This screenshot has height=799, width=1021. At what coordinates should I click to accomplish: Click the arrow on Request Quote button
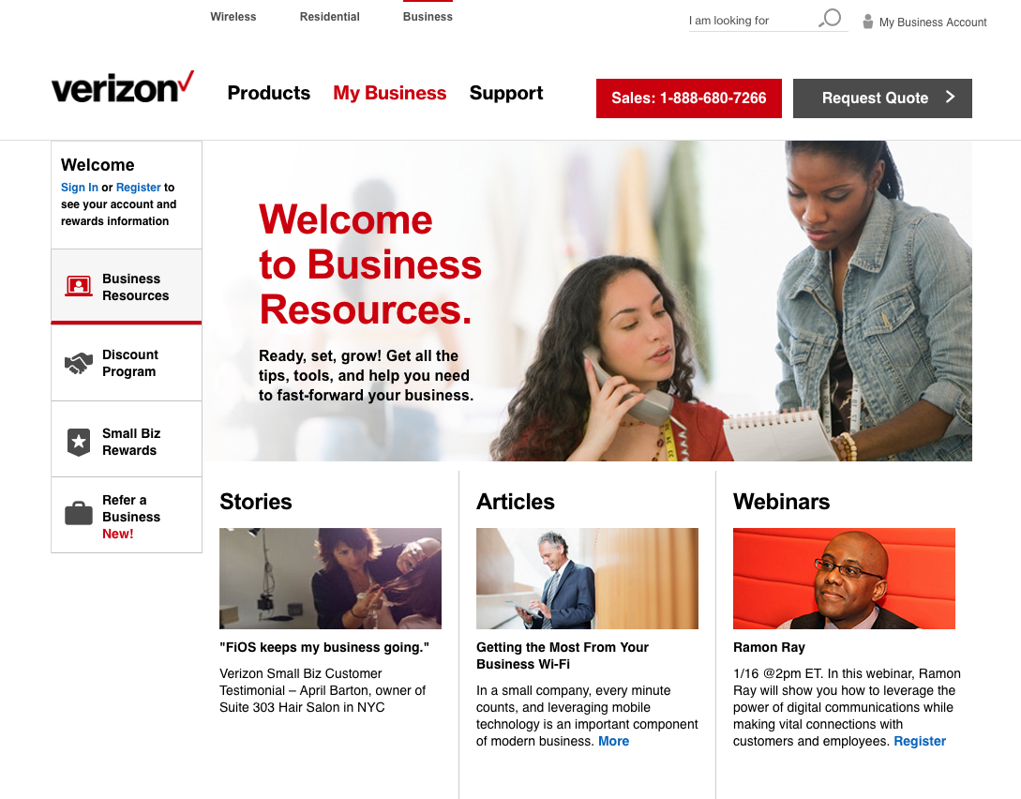(x=950, y=97)
